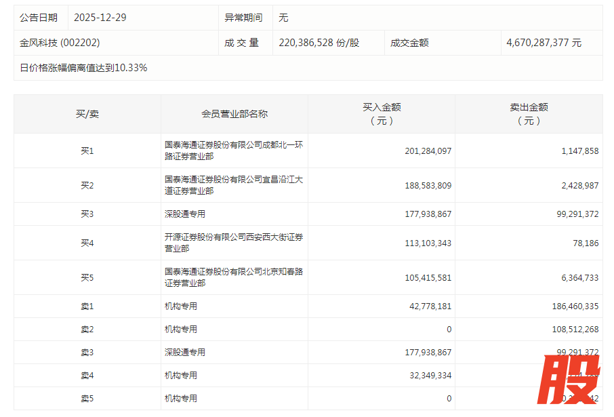This screenshot has width=614, height=417.
Task: Click the 成交金额 value 4,670,287,377 元
Action: pos(544,43)
